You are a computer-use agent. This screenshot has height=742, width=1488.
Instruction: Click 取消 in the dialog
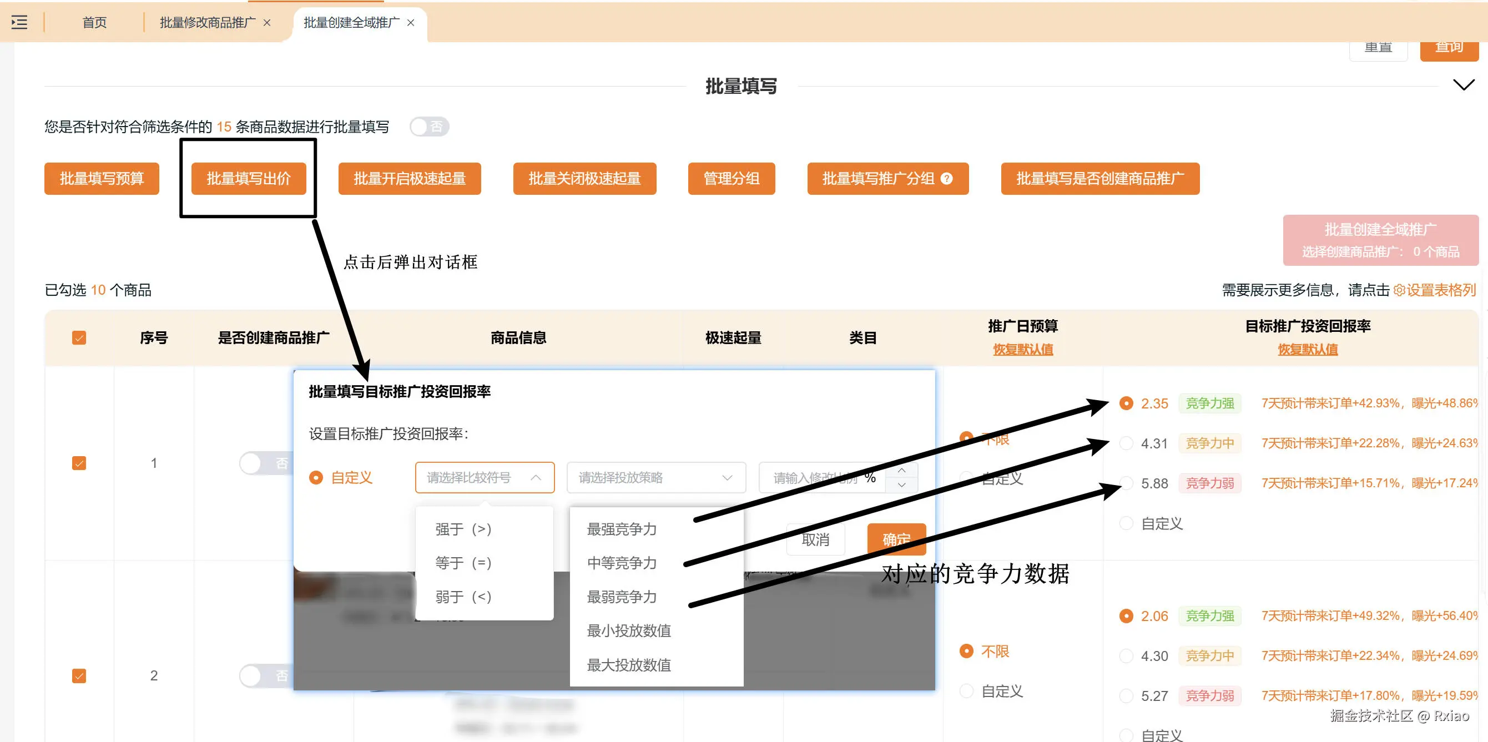816,539
